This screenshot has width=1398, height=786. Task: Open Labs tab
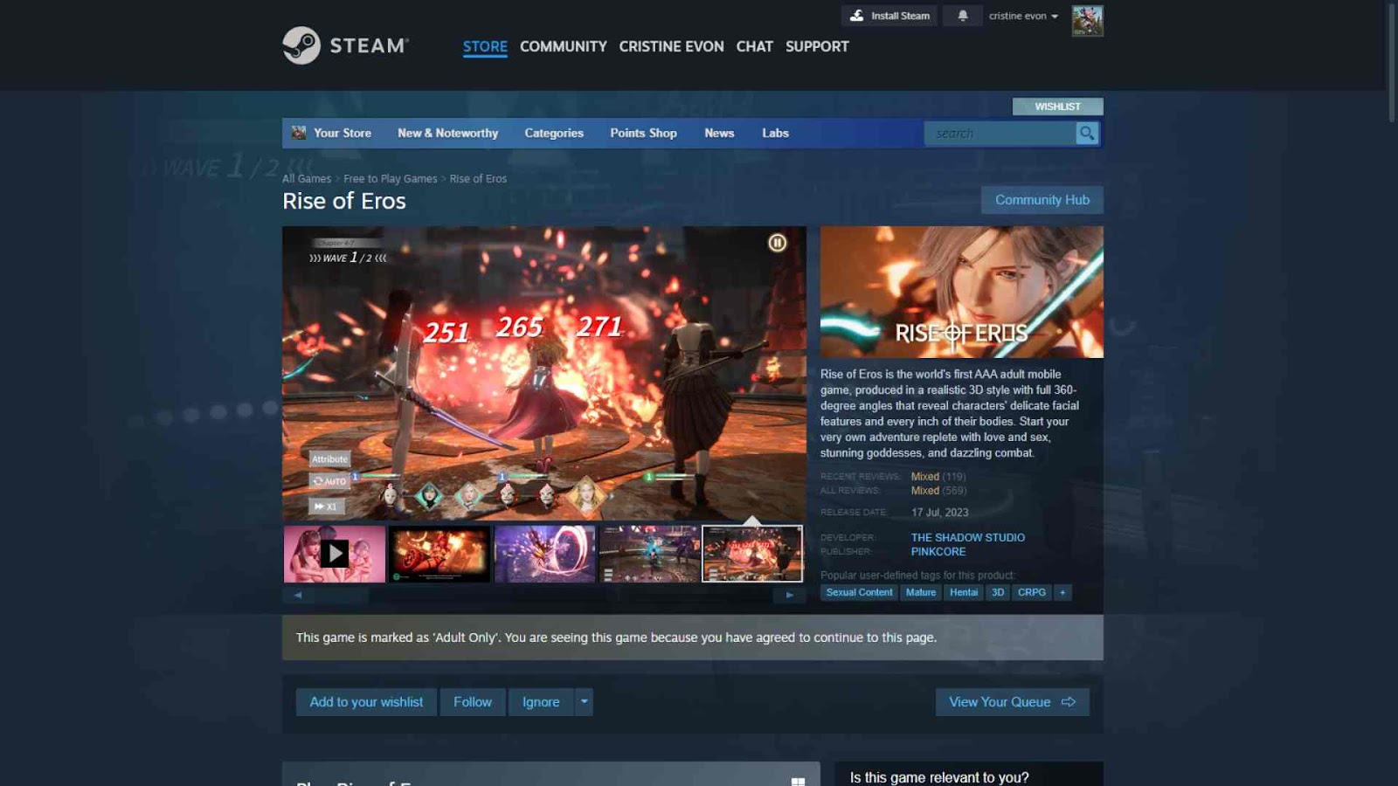point(775,133)
